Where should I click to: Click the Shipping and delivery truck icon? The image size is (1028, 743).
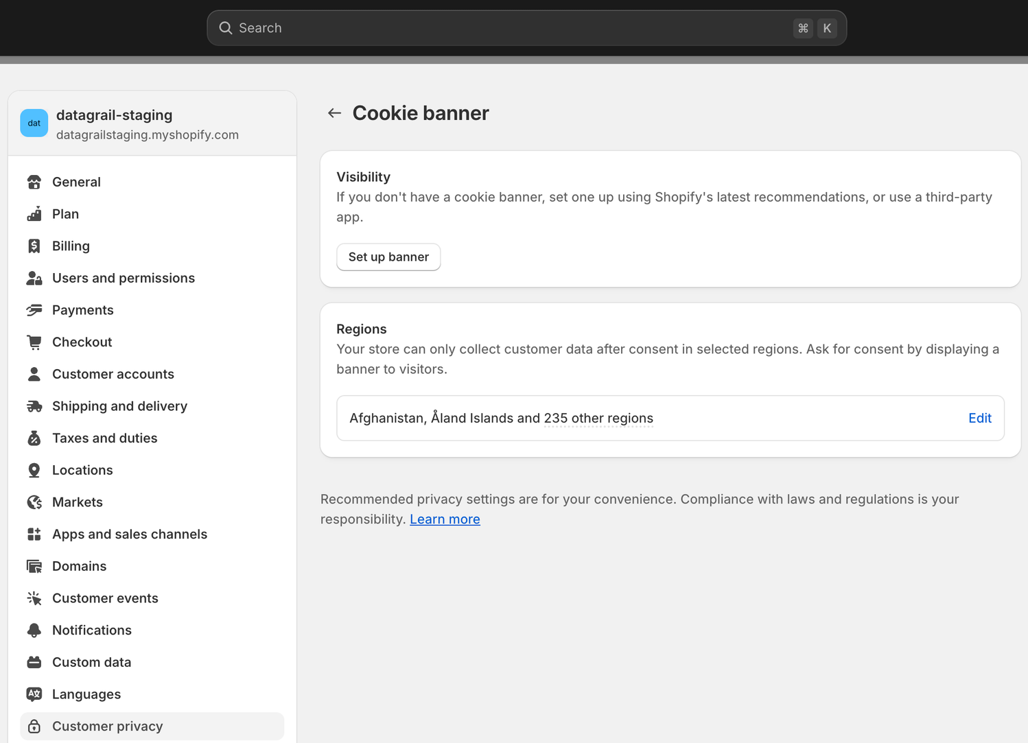[34, 406]
